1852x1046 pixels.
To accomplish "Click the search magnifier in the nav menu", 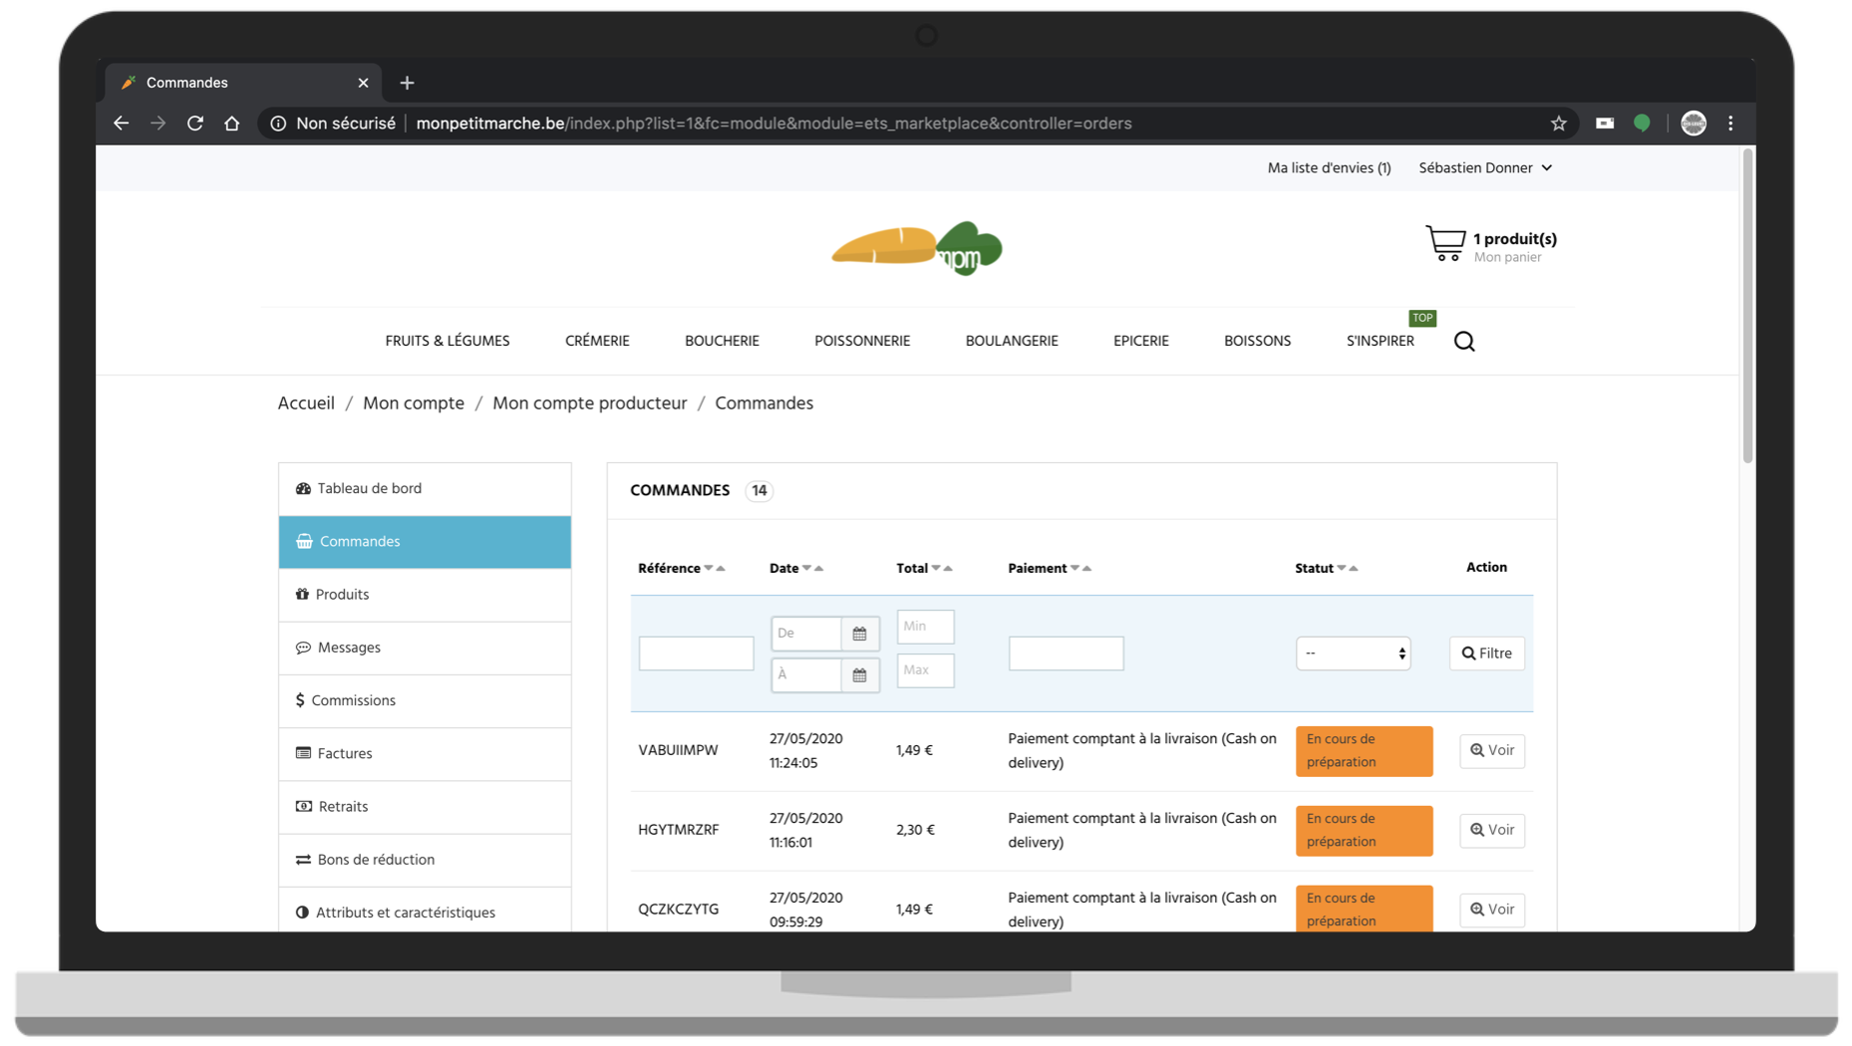I will tap(1464, 342).
